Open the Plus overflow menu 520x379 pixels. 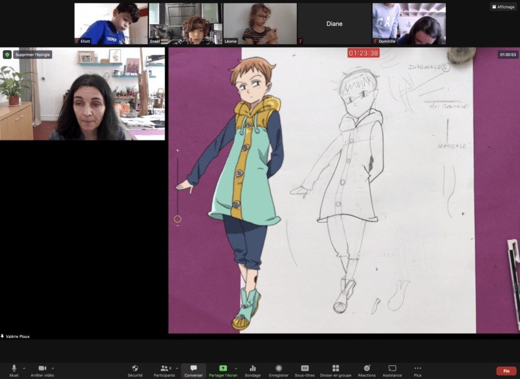[416, 368]
